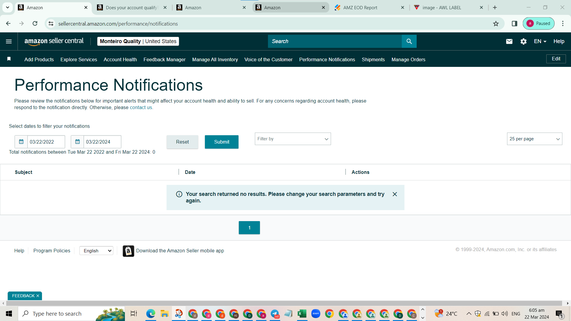
Task: Open the Help link in header
Action: tap(559, 41)
